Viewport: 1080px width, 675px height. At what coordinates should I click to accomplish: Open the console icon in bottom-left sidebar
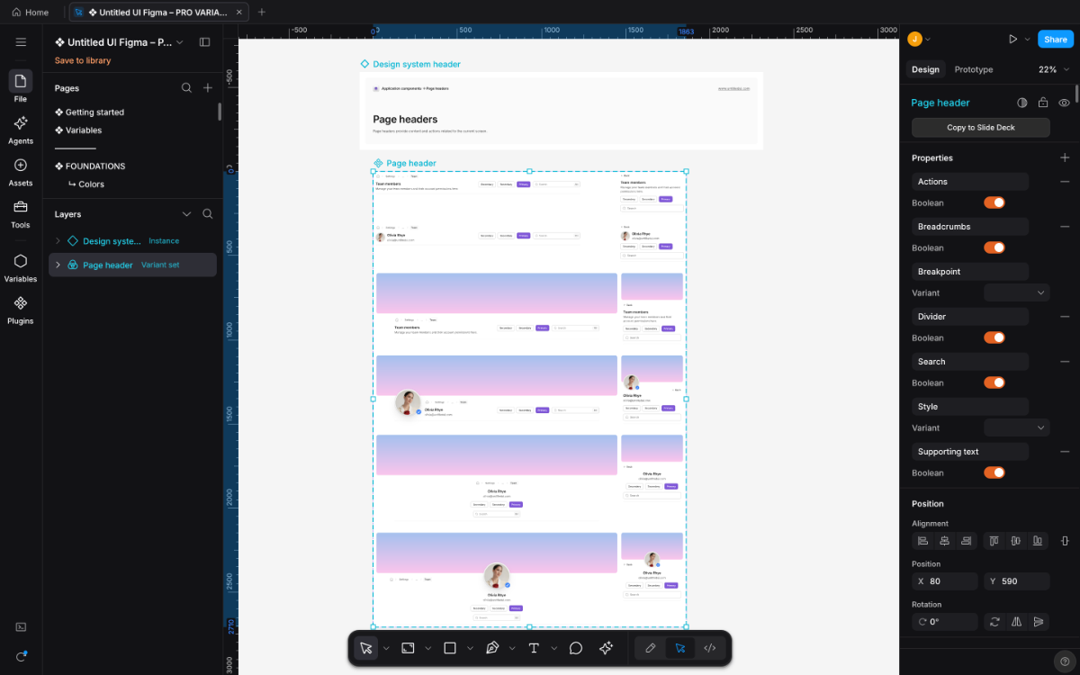[x=21, y=626]
